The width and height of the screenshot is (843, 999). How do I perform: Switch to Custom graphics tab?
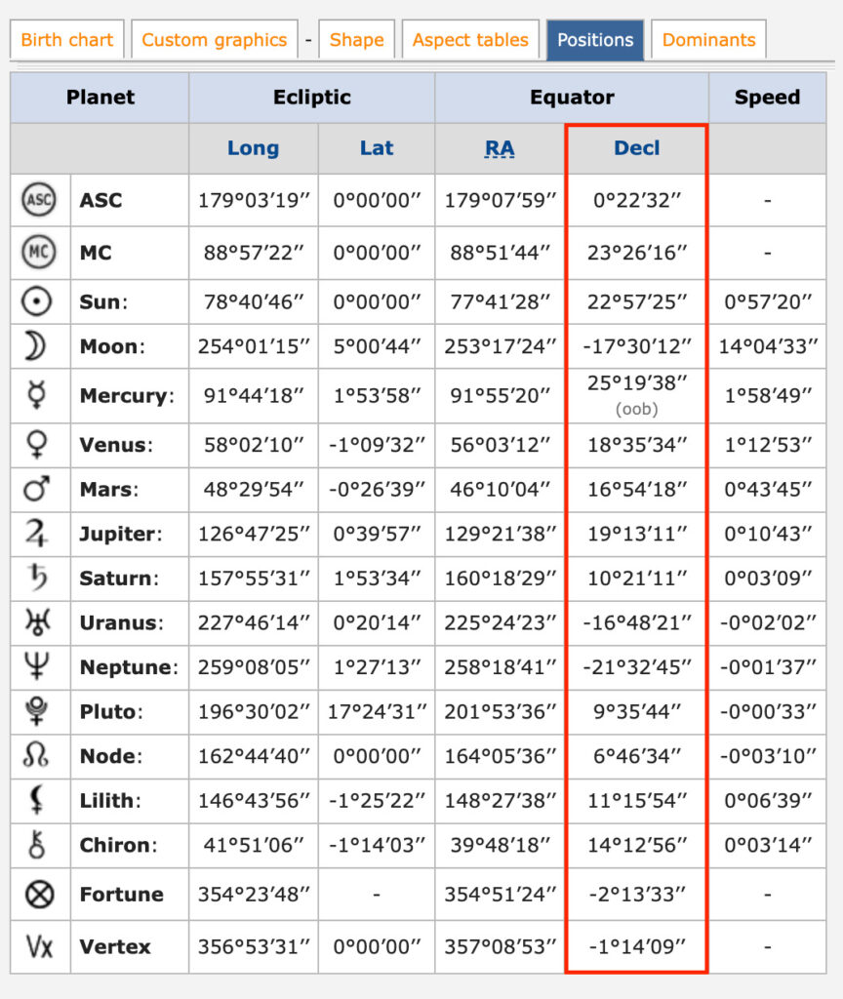(x=214, y=39)
